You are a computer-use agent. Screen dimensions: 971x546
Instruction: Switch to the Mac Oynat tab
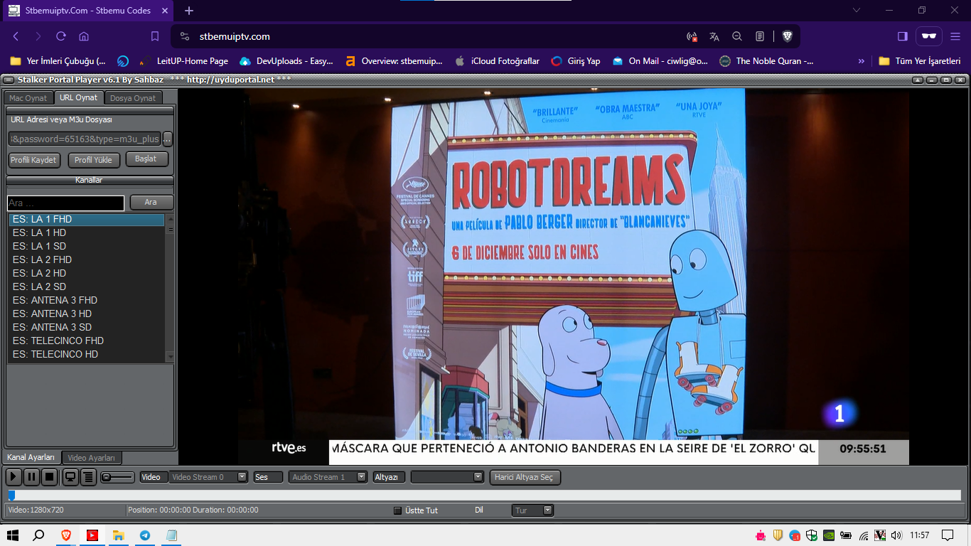click(x=28, y=98)
